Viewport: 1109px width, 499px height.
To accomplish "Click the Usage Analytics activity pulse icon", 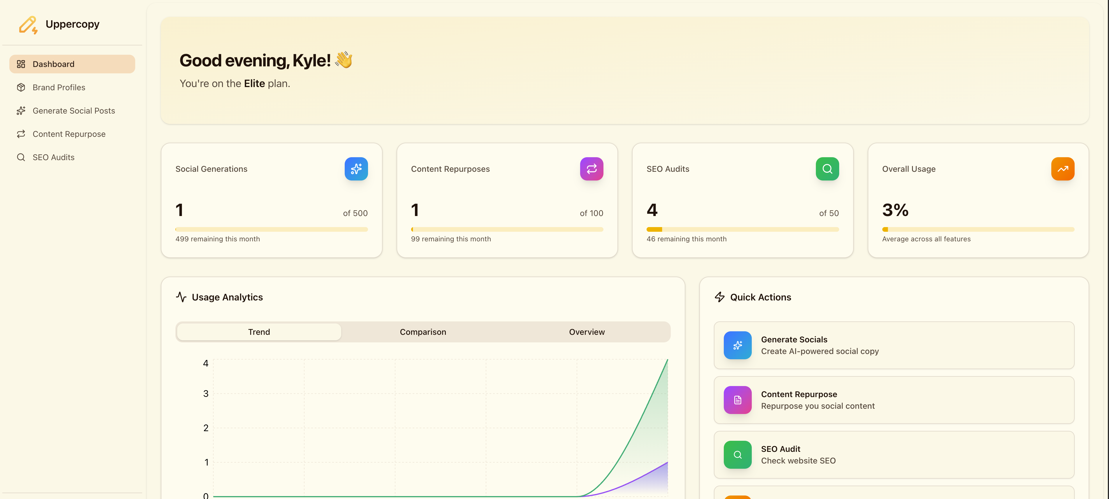I will [x=181, y=297].
